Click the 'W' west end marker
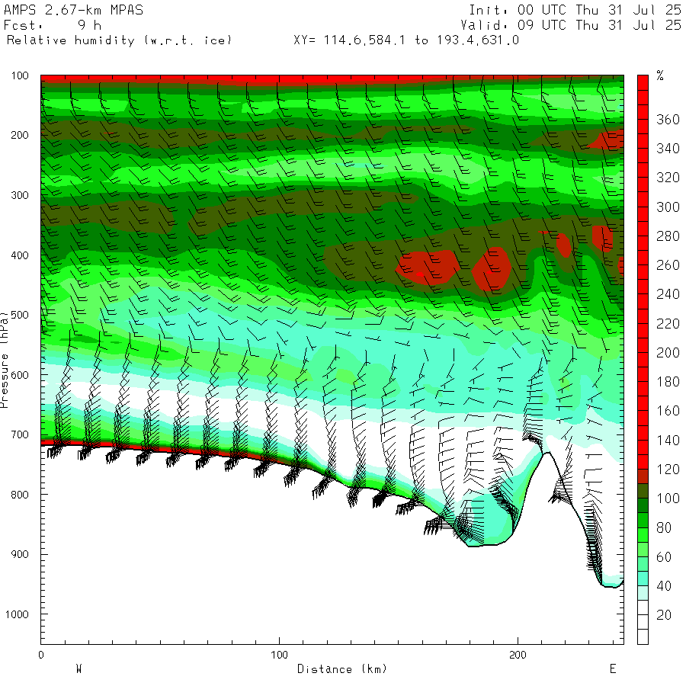 click(x=79, y=669)
